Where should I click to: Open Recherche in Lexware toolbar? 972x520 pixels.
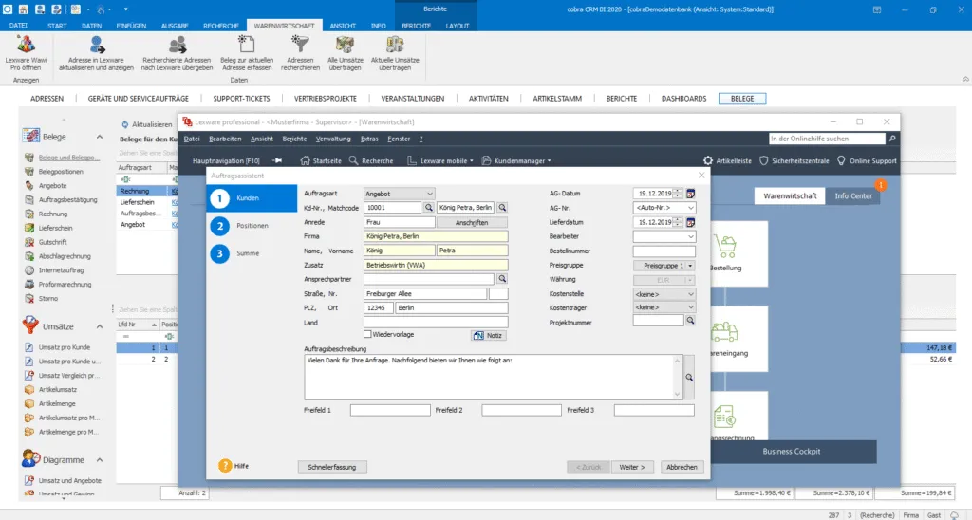[x=371, y=160]
